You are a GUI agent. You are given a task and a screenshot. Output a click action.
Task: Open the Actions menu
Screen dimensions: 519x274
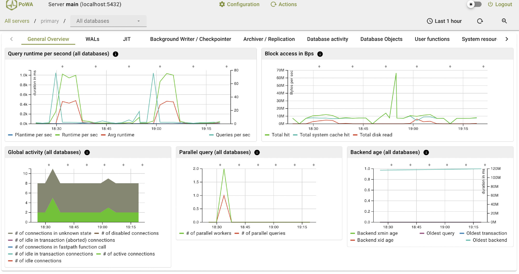[284, 4]
